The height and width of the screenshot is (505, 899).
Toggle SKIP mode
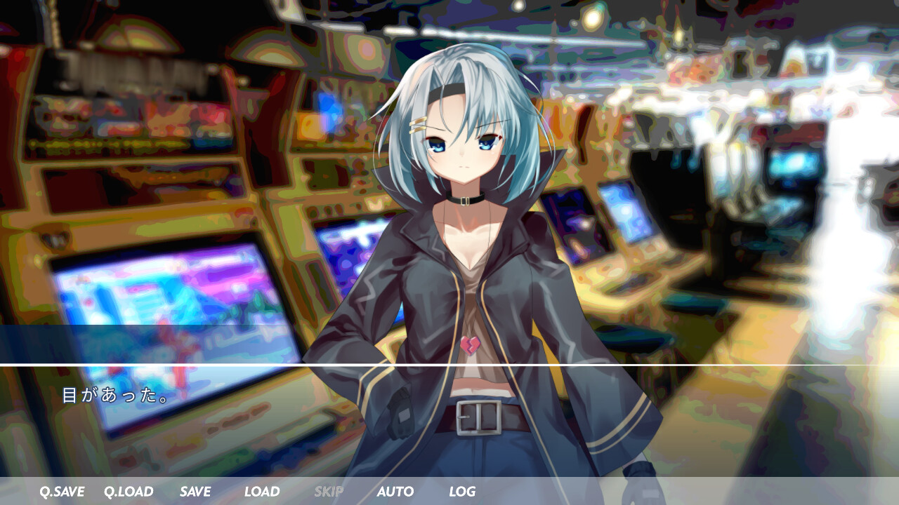click(329, 492)
